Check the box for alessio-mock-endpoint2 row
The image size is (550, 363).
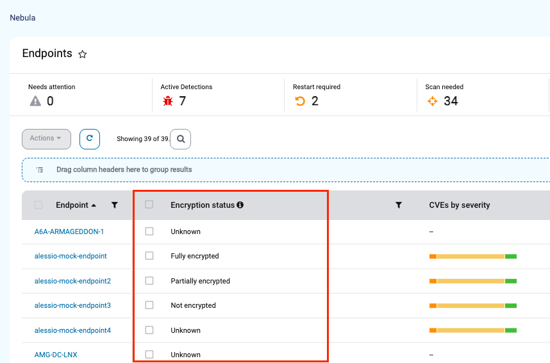[x=149, y=280]
